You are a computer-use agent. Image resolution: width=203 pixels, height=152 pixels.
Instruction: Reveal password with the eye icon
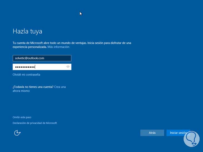click(68, 67)
